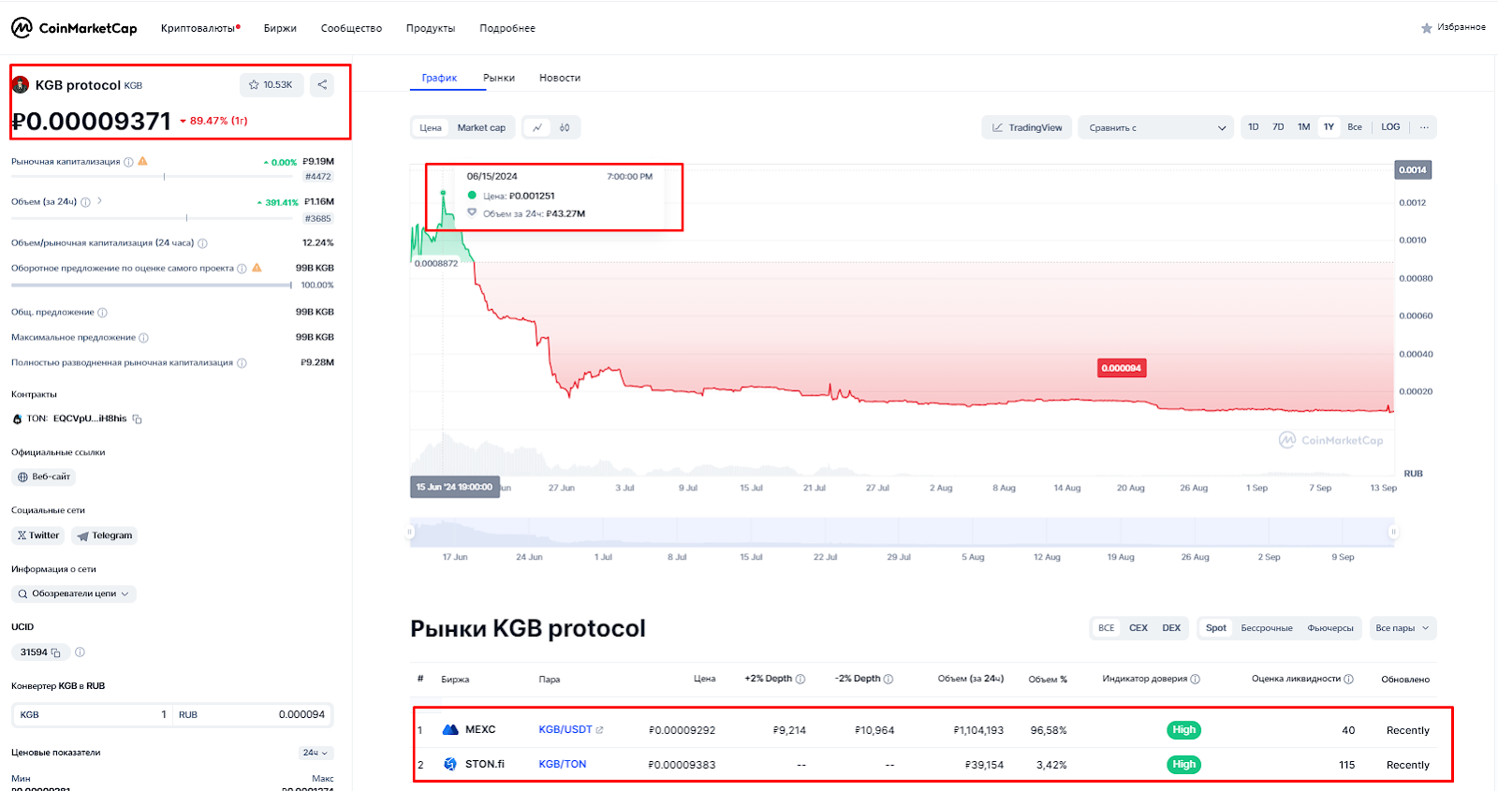Image resolution: width=1498 pixels, height=791 pixels.
Task: Copy the UCID 31594 value
Action: pos(56,652)
